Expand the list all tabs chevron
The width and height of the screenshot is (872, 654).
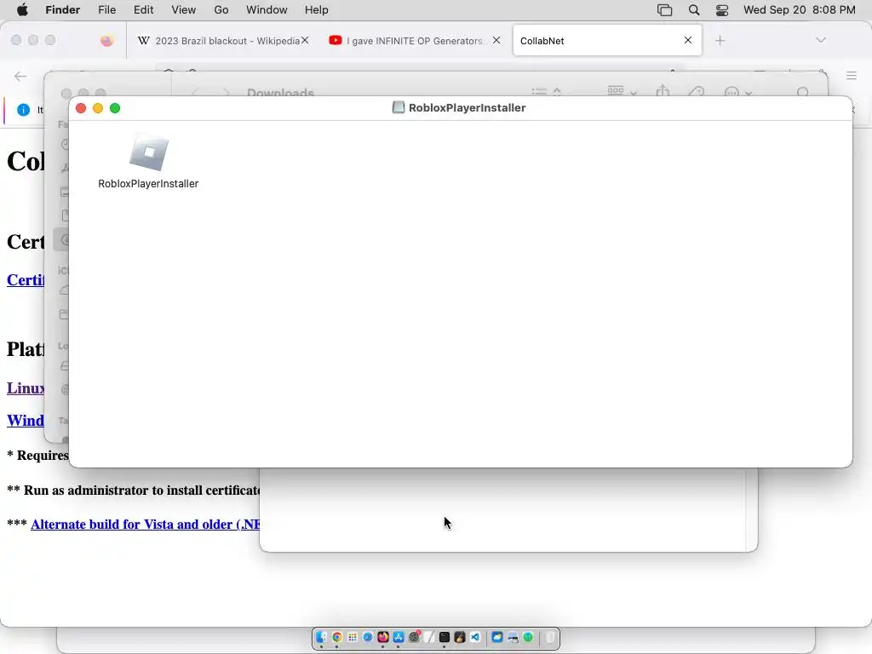click(x=821, y=40)
